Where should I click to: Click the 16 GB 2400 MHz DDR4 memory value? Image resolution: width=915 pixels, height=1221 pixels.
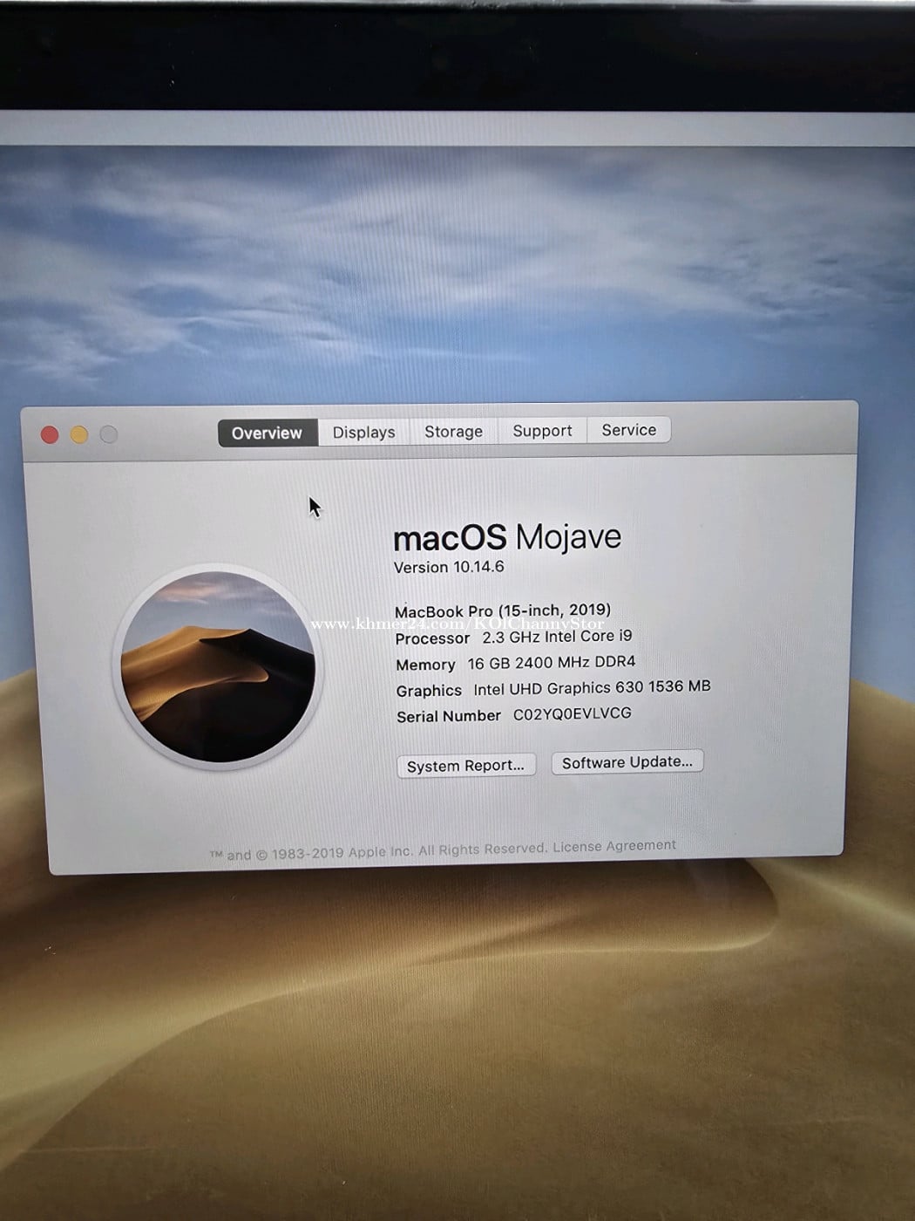coord(552,663)
